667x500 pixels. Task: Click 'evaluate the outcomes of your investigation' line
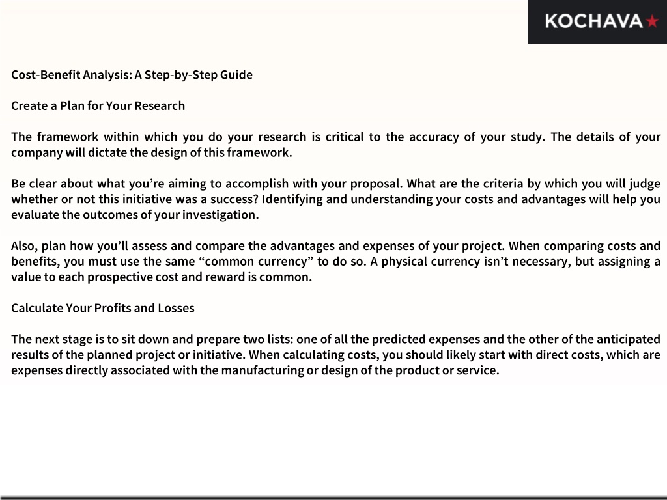coord(135,215)
